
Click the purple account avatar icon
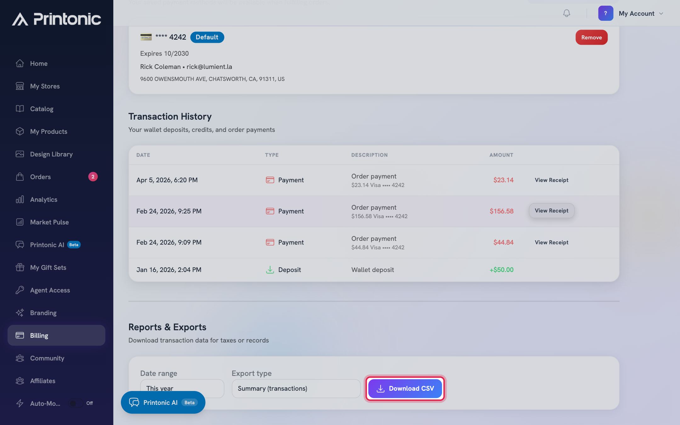605,13
